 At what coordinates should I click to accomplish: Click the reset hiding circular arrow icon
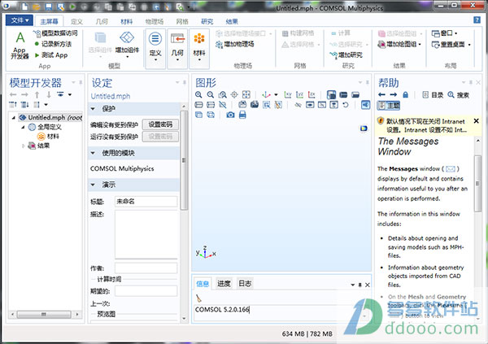pyautogui.click(x=346, y=105)
